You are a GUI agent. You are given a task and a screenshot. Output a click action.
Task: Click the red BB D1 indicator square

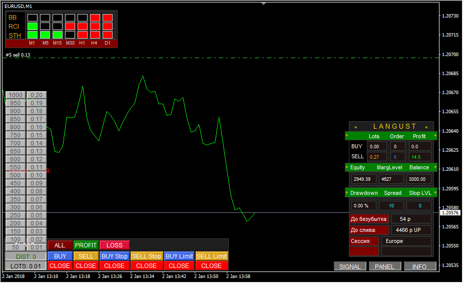coord(108,18)
